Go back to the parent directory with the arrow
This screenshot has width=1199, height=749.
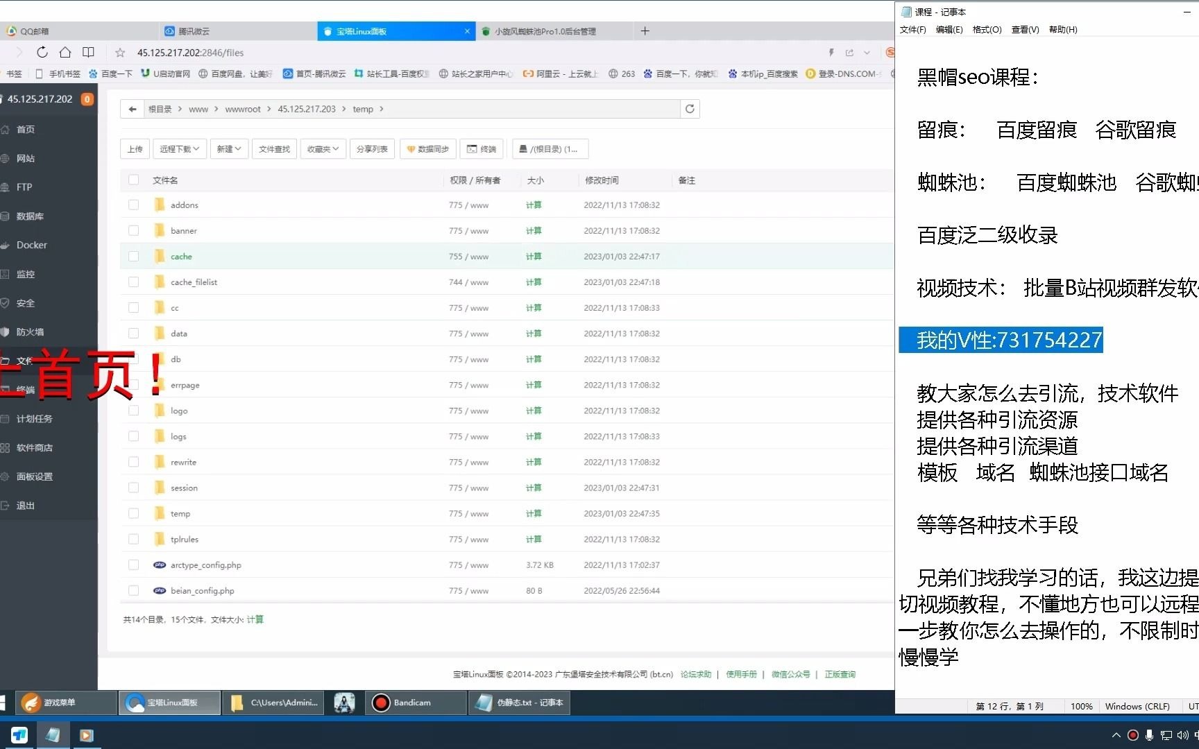133,109
